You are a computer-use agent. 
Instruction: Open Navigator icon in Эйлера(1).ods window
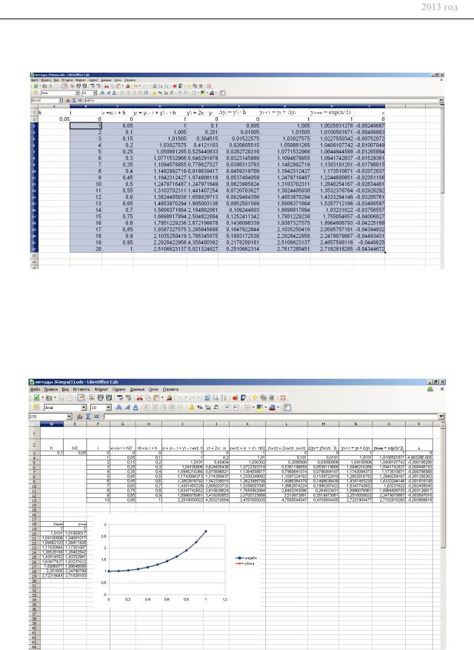click(254, 398)
